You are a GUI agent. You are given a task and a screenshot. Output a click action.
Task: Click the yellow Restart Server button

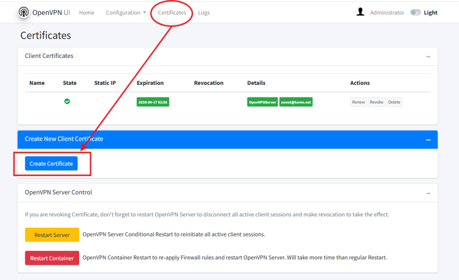coord(52,235)
